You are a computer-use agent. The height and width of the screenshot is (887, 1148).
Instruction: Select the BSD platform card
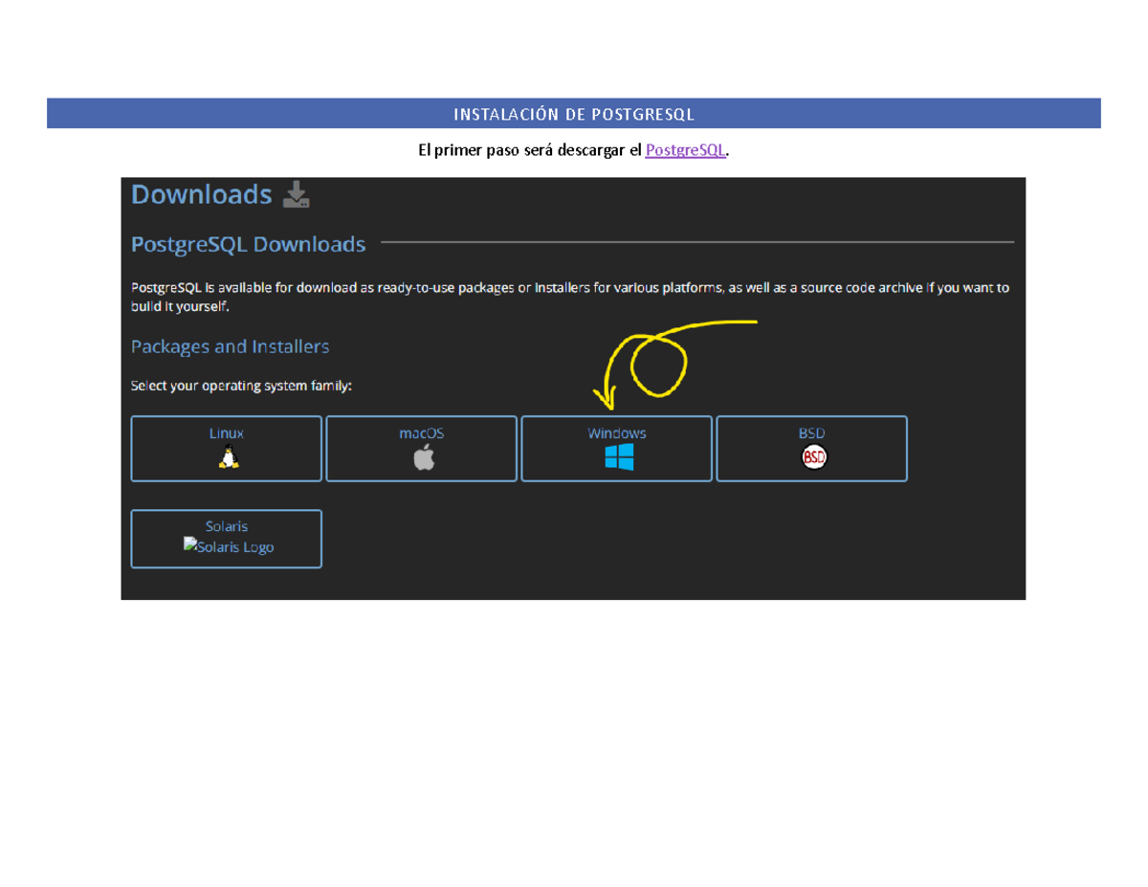tap(811, 448)
